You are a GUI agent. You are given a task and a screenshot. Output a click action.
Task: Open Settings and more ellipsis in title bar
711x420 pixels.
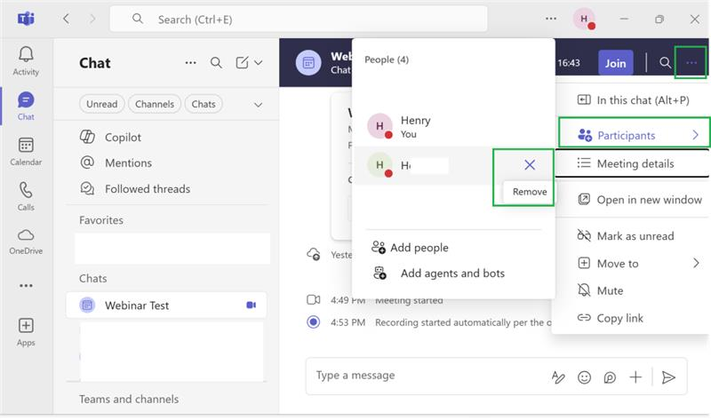551,19
